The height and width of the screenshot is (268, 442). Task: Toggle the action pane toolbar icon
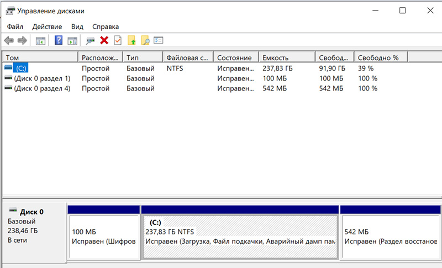(72, 41)
